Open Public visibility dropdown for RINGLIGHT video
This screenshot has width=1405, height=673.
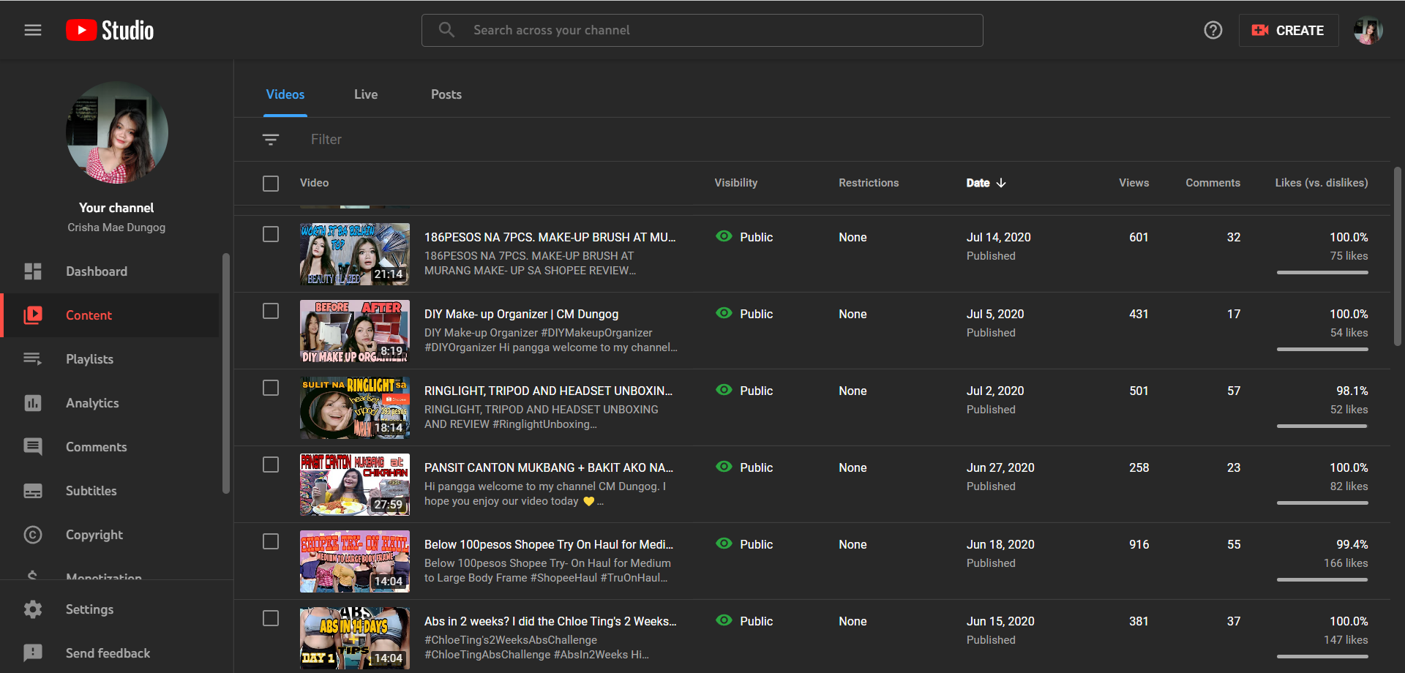(756, 391)
